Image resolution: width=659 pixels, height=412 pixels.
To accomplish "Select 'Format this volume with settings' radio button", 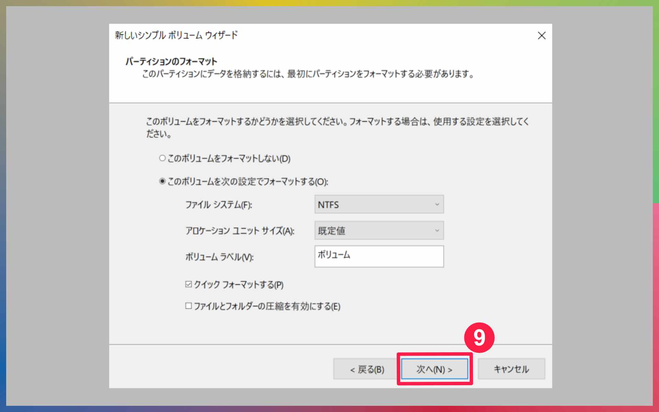I will (x=162, y=181).
